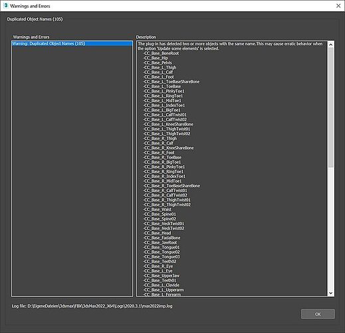Click the CC_Base_L_BigToe1 entry
Viewport: 345px width, 333px height.
click(162, 110)
